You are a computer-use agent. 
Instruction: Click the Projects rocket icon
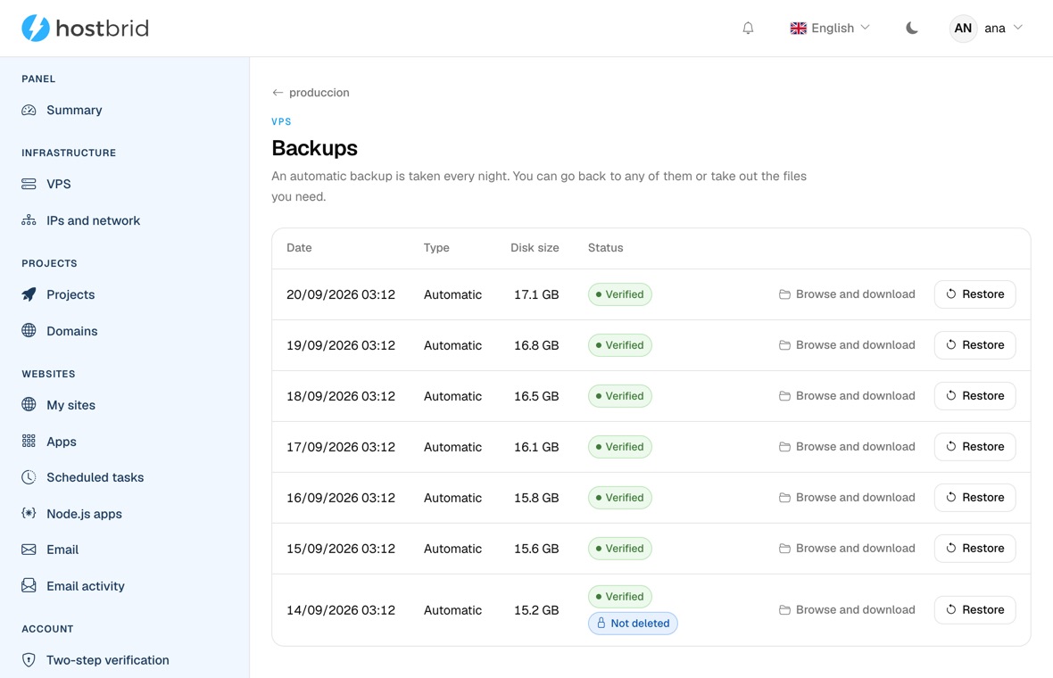29,294
